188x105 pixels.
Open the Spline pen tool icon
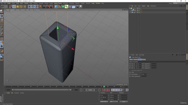click(59, 6)
